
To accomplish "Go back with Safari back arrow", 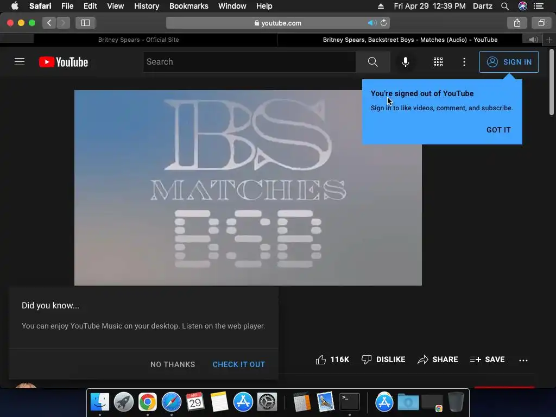I will tap(49, 23).
